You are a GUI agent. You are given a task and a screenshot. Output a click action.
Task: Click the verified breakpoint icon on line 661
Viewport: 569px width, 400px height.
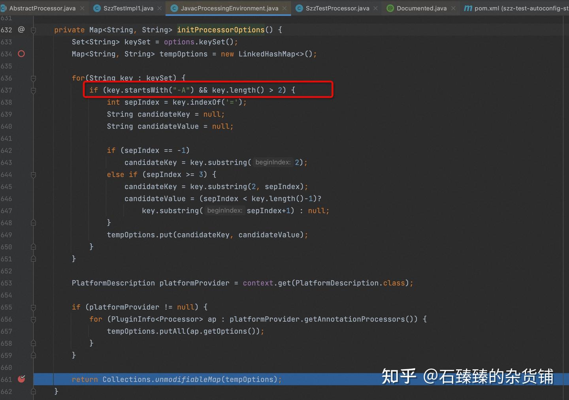[21, 379]
